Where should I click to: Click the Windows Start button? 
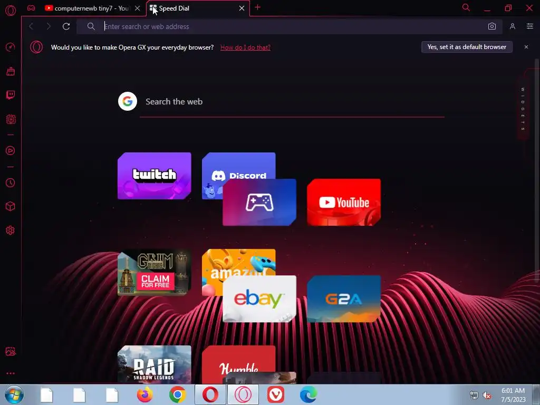[x=14, y=394]
